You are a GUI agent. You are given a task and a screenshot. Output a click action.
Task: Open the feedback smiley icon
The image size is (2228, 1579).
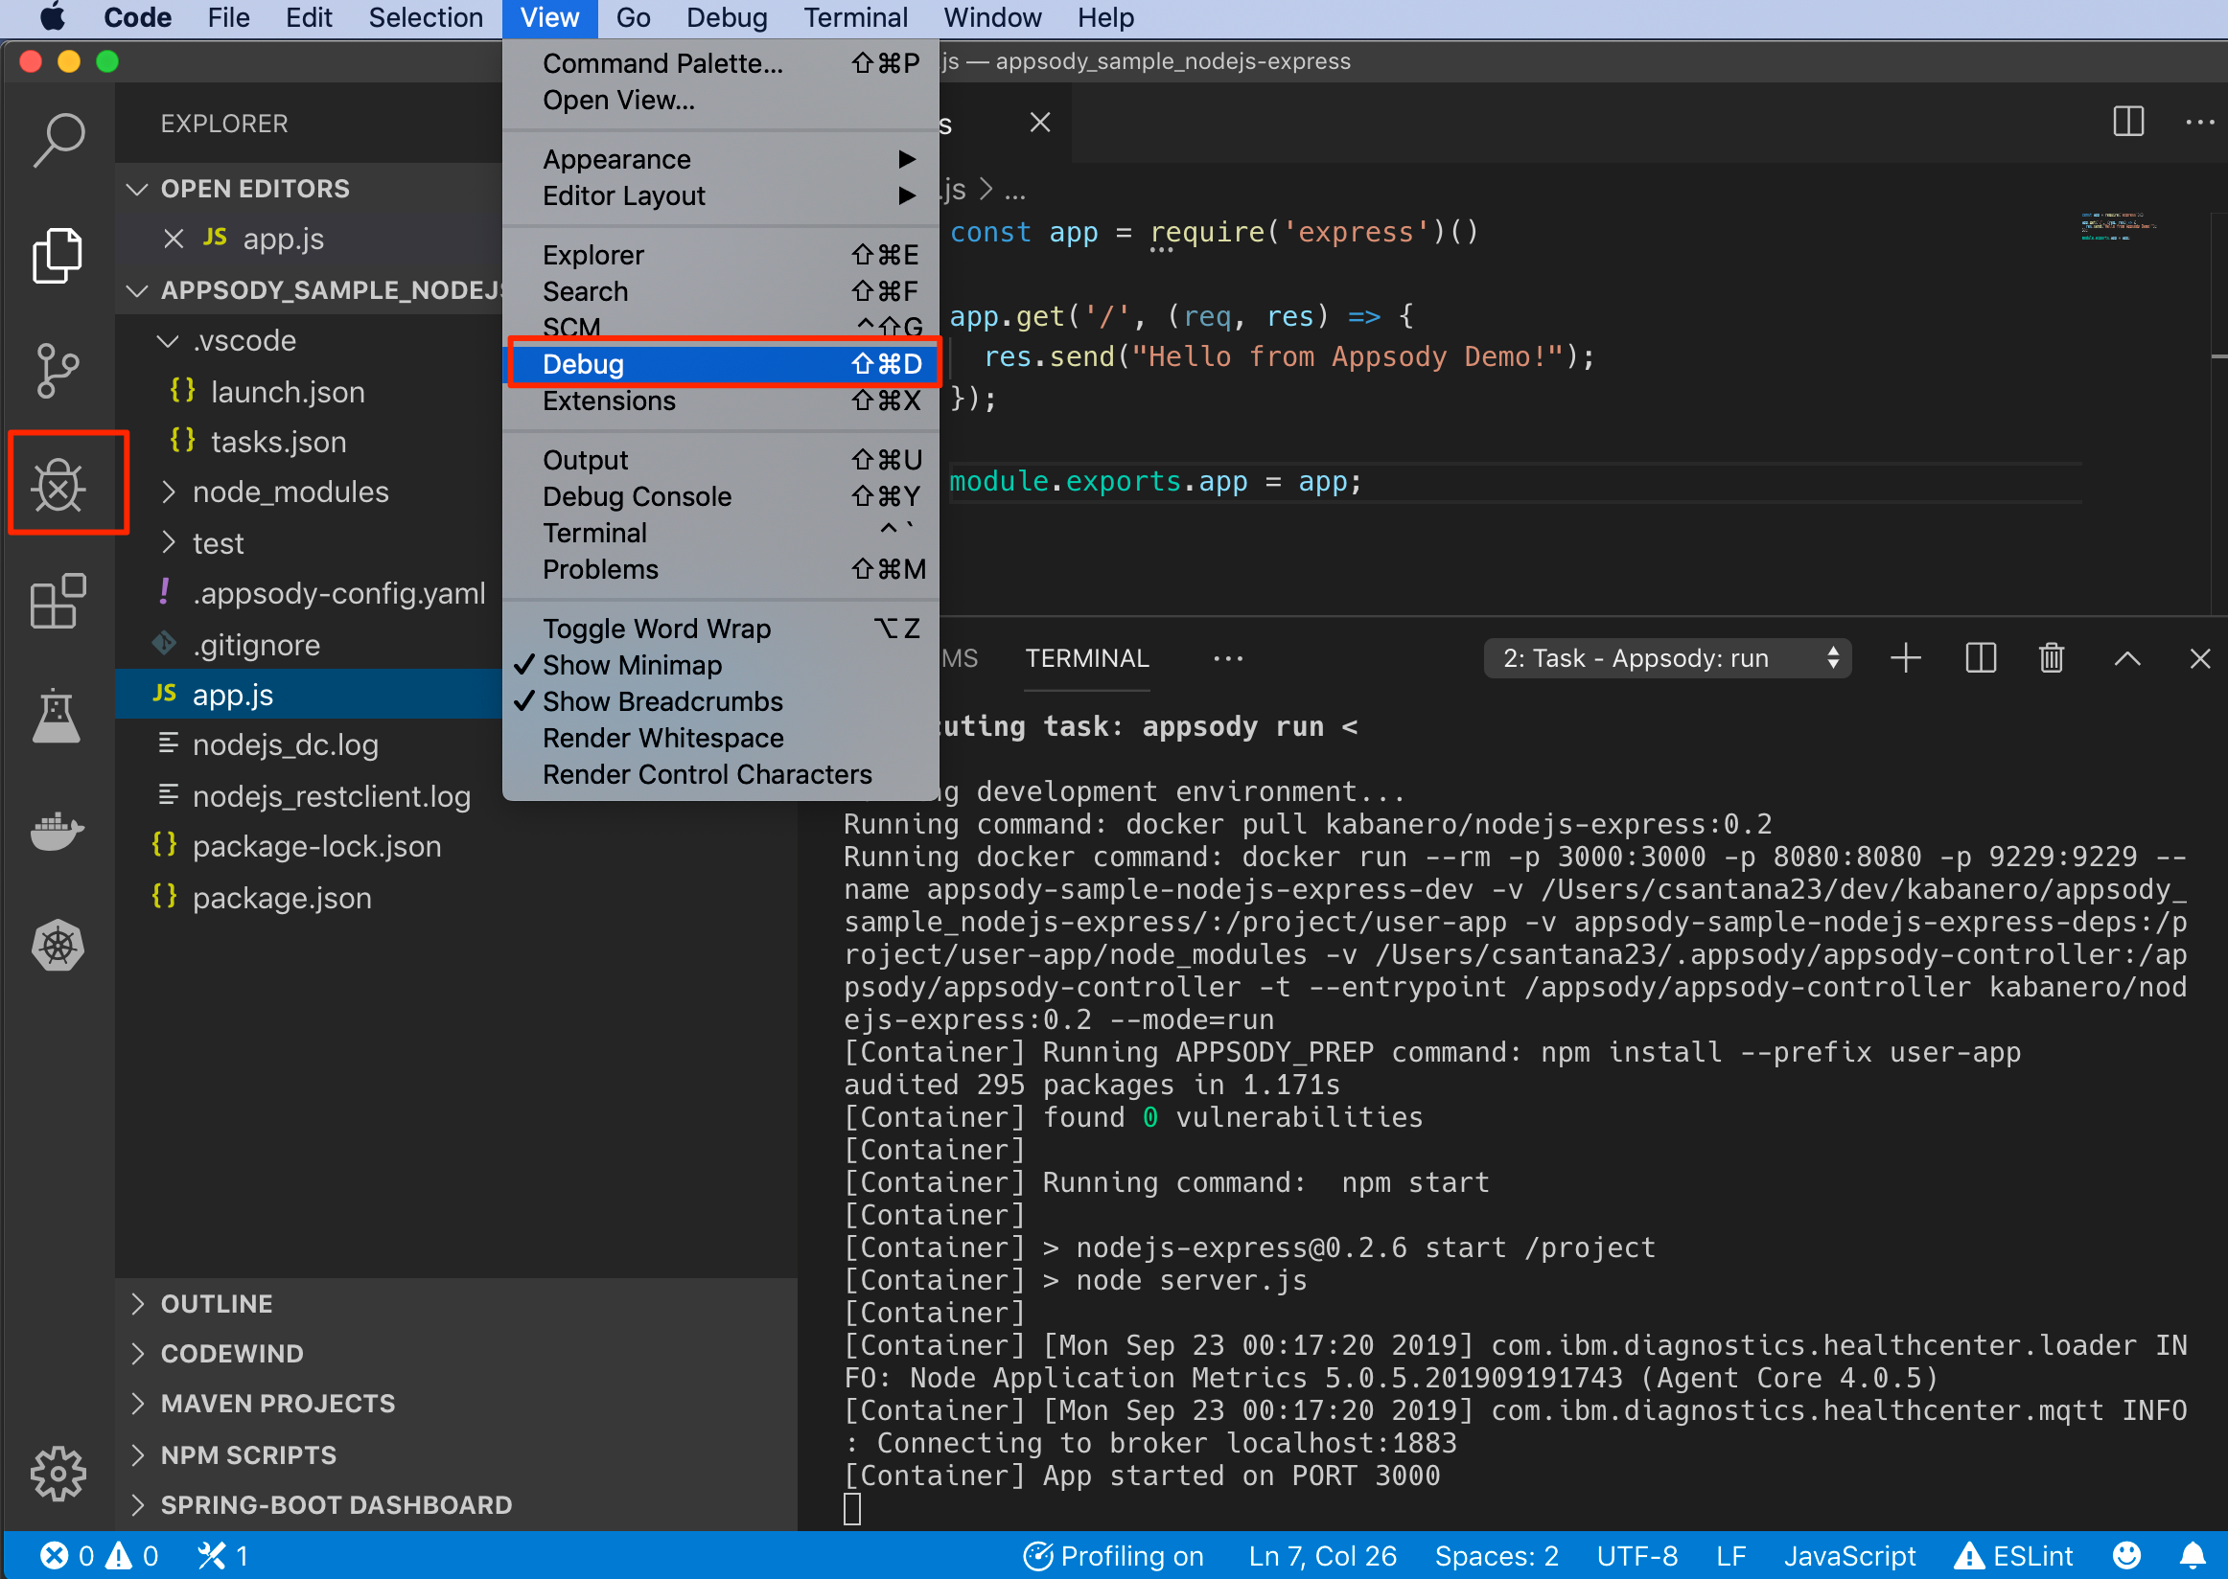pos(2125,1556)
